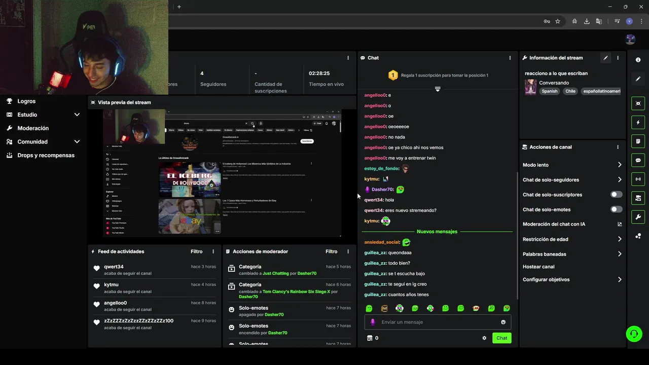Expand Configurar objetivos settings
The height and width of the screenshot is (365, 649).
pyautogui.click(x=620, y=279)
